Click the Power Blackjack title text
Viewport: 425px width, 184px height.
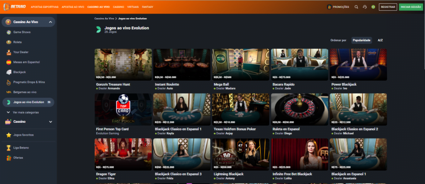click(x=344, y=84)
